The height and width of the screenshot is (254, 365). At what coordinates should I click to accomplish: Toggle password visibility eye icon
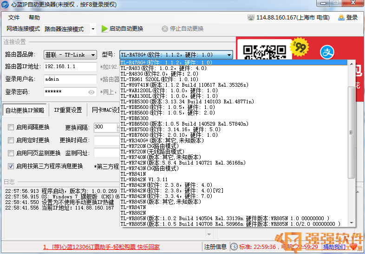[91, 92]
